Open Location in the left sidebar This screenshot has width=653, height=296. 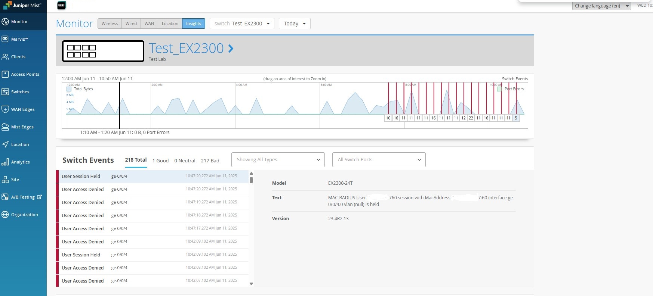(x=23, y=144)
